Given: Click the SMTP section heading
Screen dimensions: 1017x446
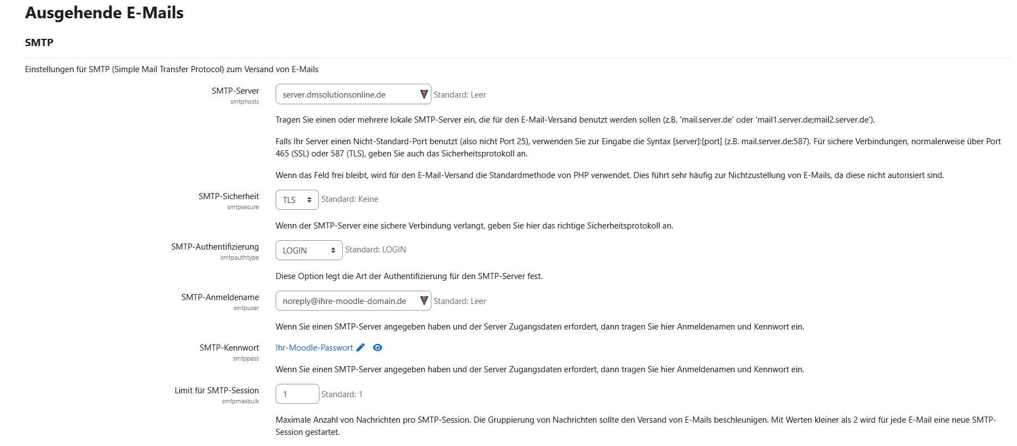Looking at the screenshot, I should [x=39, y=43].
